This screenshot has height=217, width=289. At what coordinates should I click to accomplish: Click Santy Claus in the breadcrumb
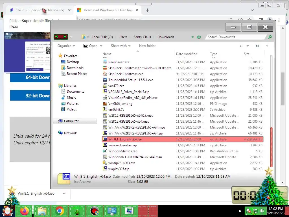[x=142, y=37]
